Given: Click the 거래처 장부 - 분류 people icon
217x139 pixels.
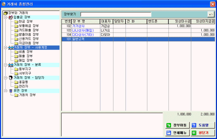Looking at the screenshot, I should (x=11, y=65).
